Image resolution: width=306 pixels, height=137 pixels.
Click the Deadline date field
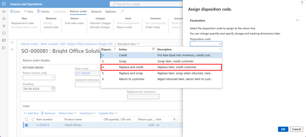tap(39, 89)
